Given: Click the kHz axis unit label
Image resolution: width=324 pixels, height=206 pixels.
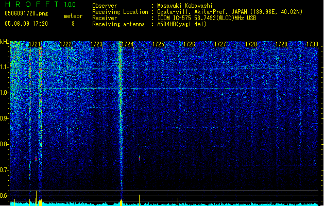Looking at the screenshot, I should (5, 42).
